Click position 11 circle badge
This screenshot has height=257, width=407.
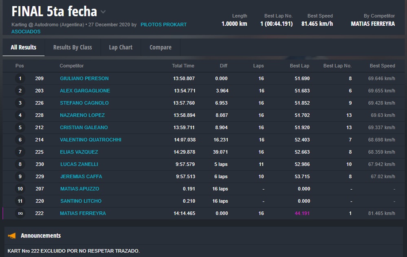point(20,201)
